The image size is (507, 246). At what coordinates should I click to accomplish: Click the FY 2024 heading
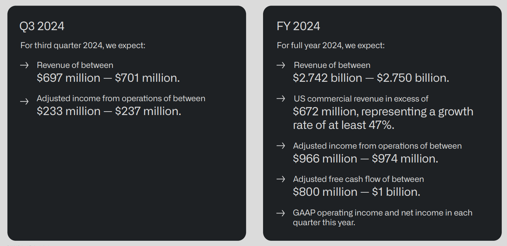(x=298, y=26)
